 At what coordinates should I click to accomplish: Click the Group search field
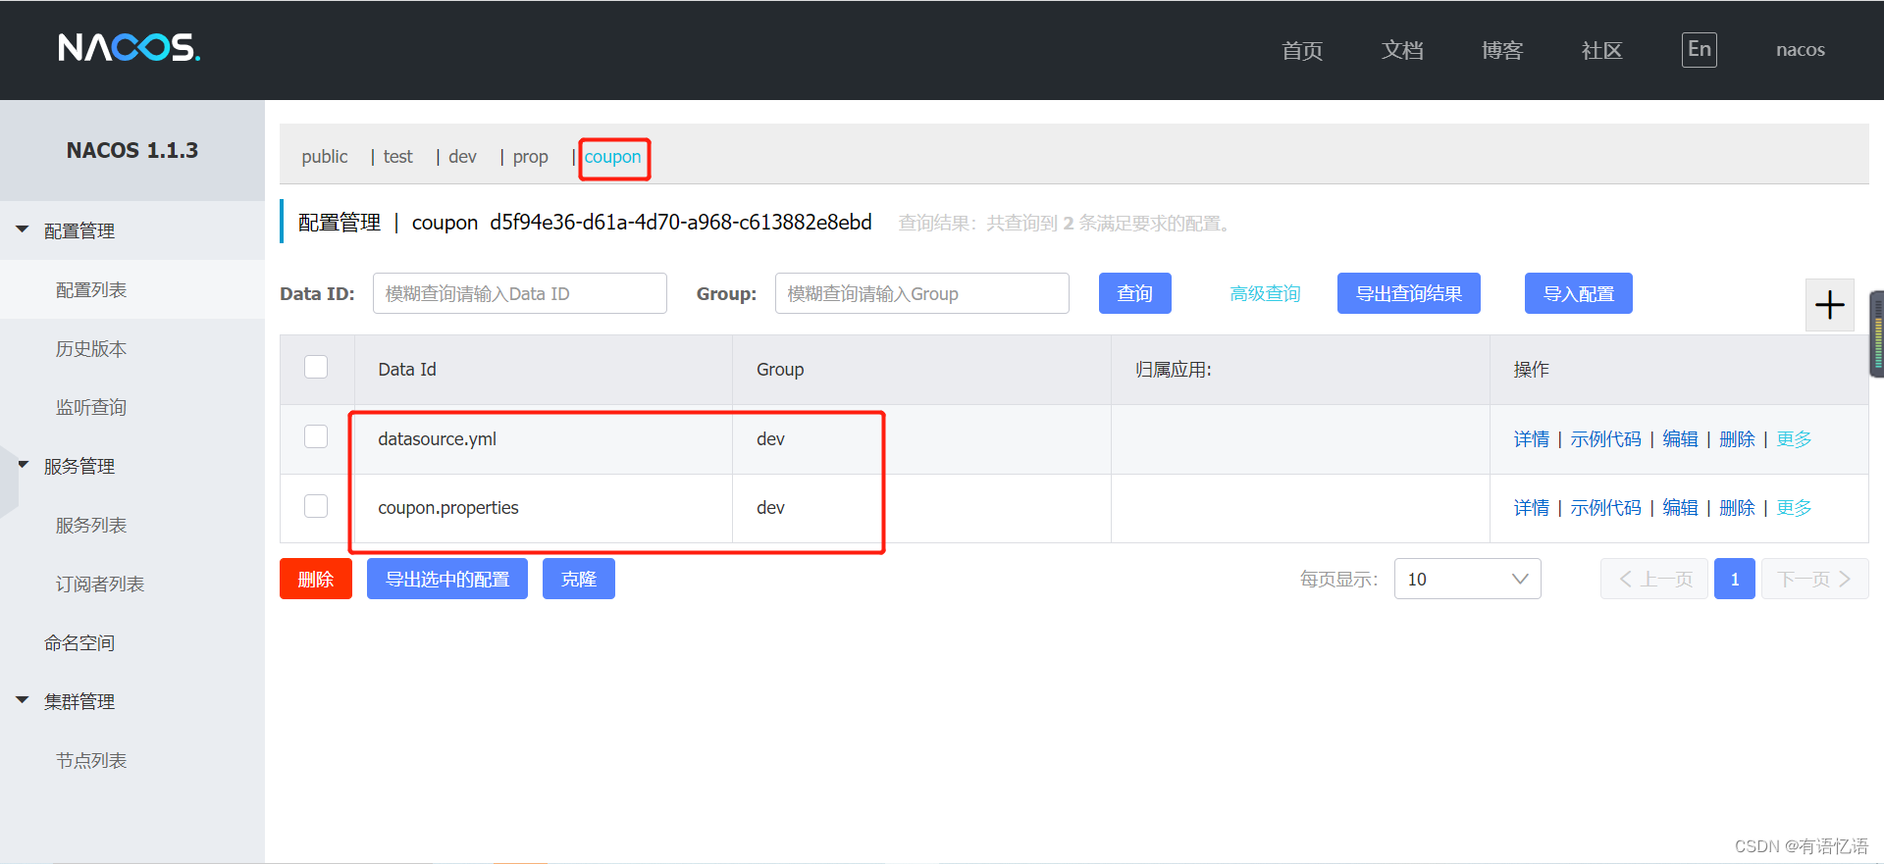pyautogui.click(x=922, y=293)
